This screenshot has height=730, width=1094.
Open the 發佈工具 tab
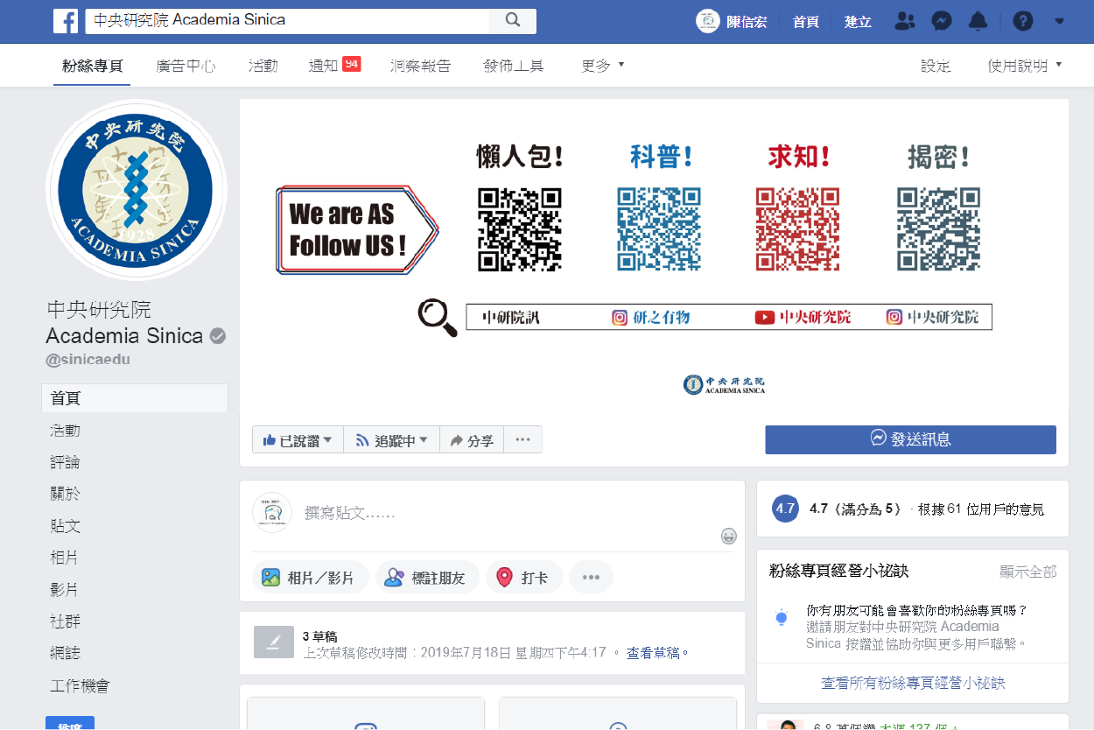[x=513, y=66]
